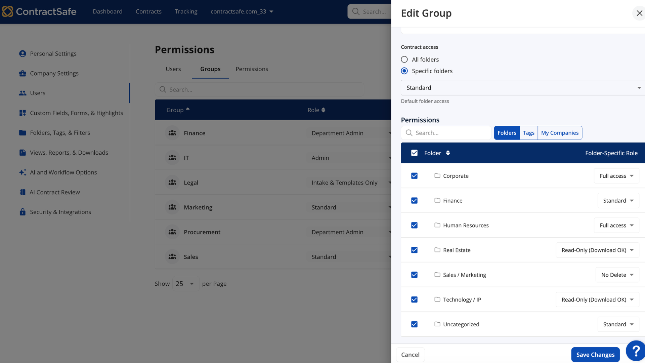
Task: Click the Users people icon in sidebar
Action: [23, 93]
